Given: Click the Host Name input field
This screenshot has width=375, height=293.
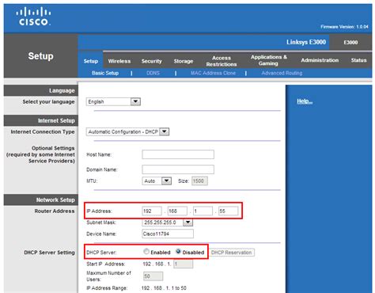Looking at the screenshot, I should pyautogui.click(x=178, y=154).
